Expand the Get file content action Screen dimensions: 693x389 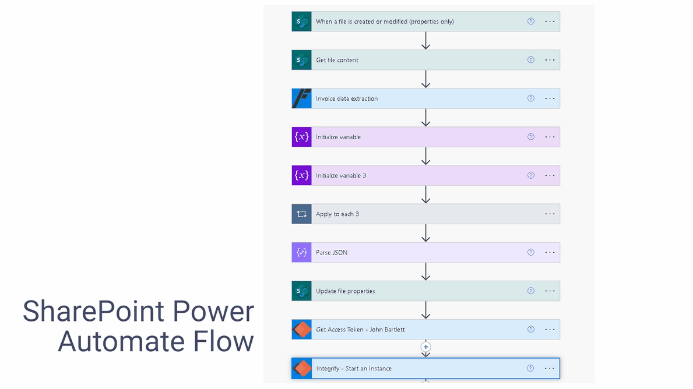point(425,59)
